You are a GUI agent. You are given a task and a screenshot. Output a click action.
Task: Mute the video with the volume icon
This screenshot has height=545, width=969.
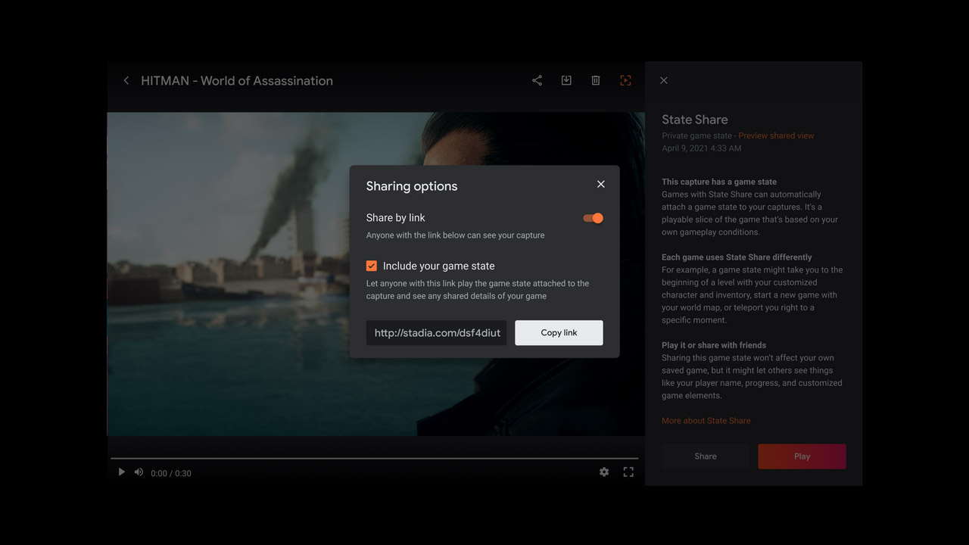139,472
